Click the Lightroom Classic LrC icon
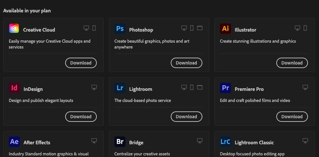The height and width of the screenshot is (157, 319). tap(225, 142)
